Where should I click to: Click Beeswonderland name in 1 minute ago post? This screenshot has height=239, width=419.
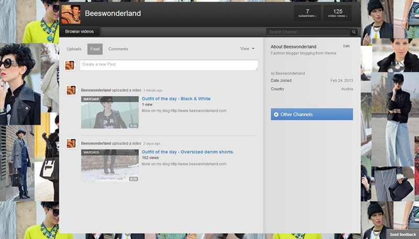point(96,90)
